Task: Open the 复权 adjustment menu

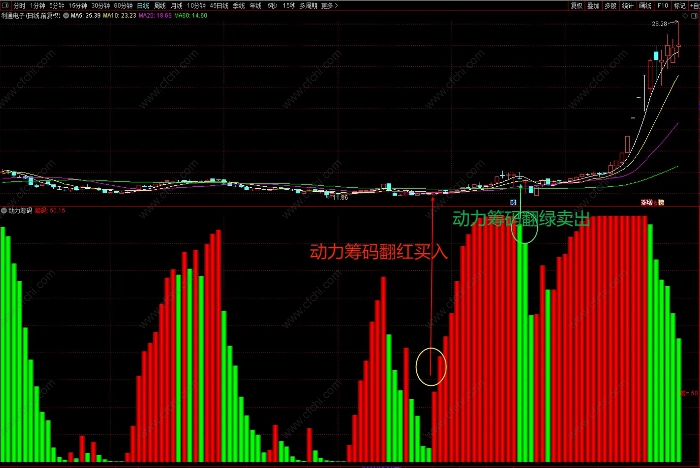Action: [576, 6]
